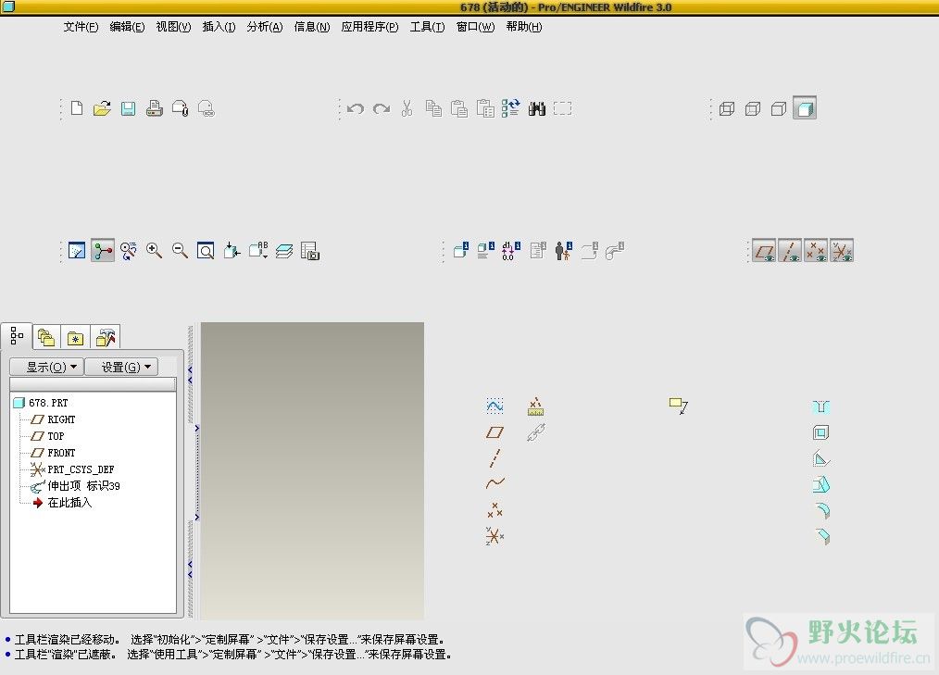
Task: Select the hole tool
Action: (x=821, y=406)
